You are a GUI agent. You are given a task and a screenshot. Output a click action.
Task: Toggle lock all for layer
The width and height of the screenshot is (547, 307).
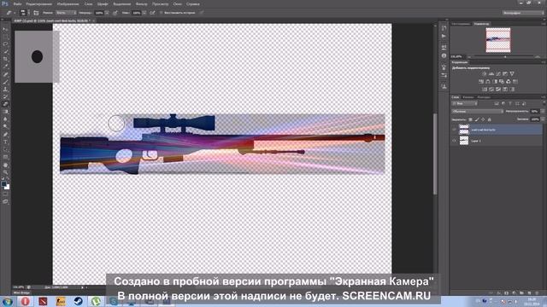click(489, 119)
